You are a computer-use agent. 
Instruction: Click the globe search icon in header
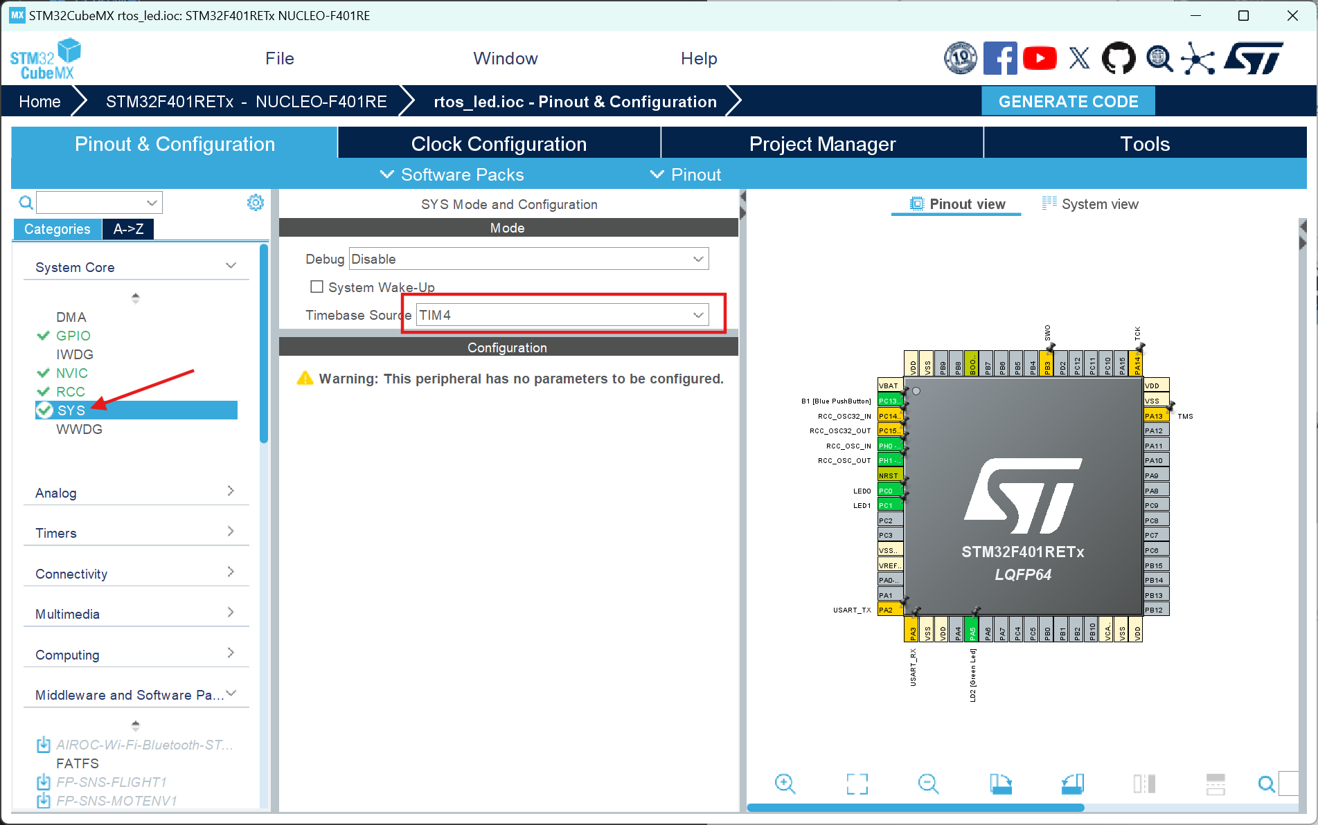tap(1159, 59)
